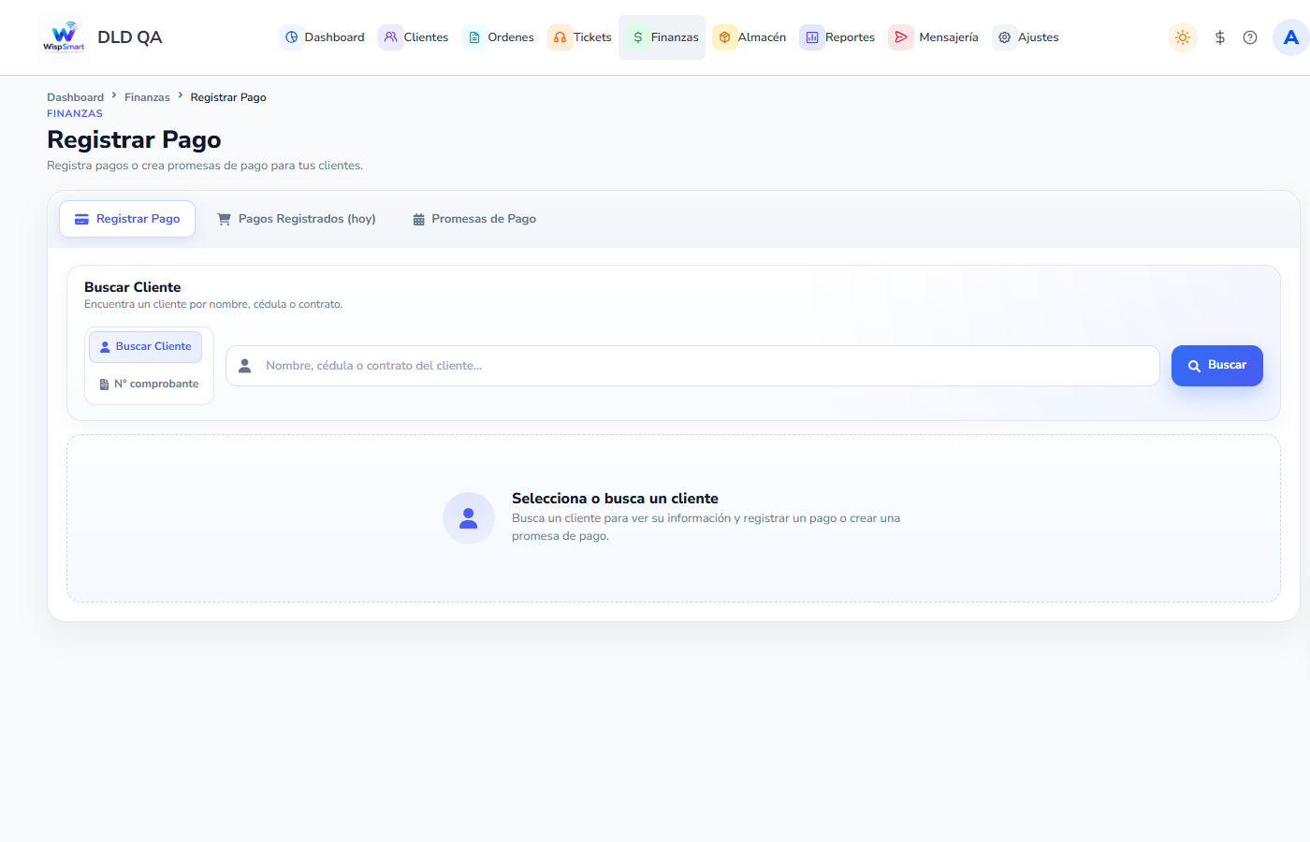
Task: Select the Registrar Pago tab
Action: point(127,219)
